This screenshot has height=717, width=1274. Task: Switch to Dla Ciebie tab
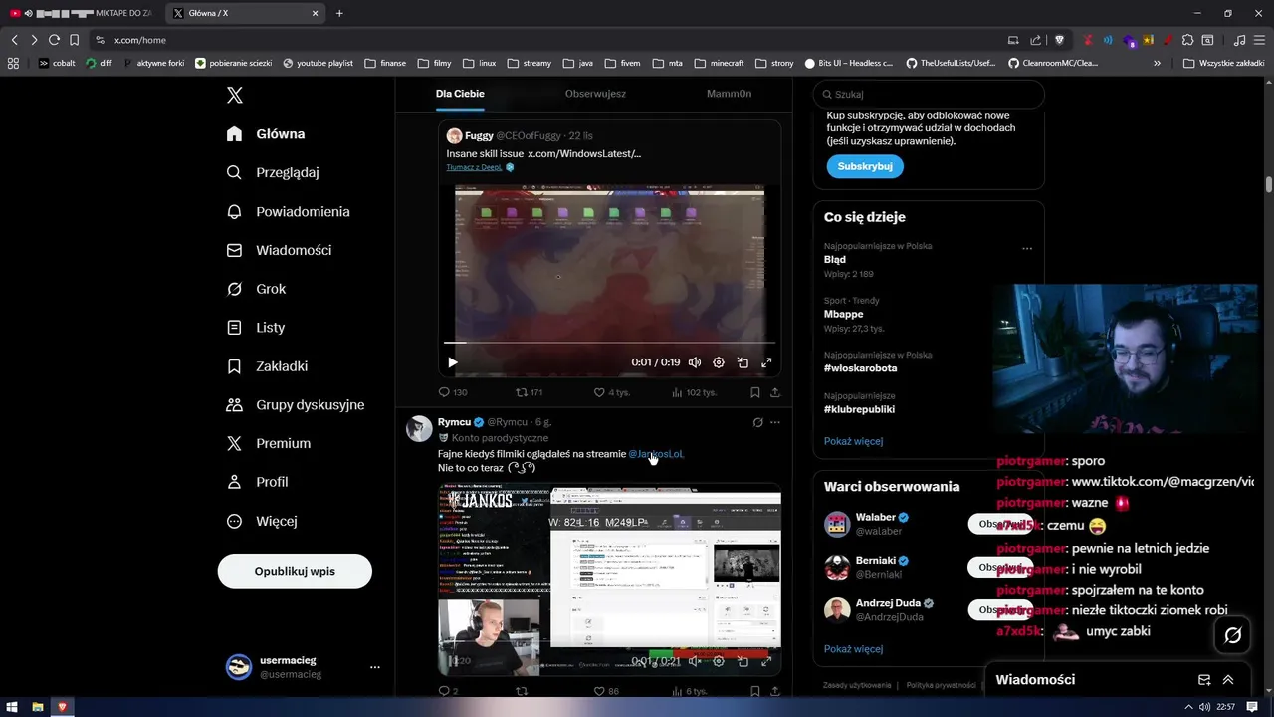(x=460, y=94)
